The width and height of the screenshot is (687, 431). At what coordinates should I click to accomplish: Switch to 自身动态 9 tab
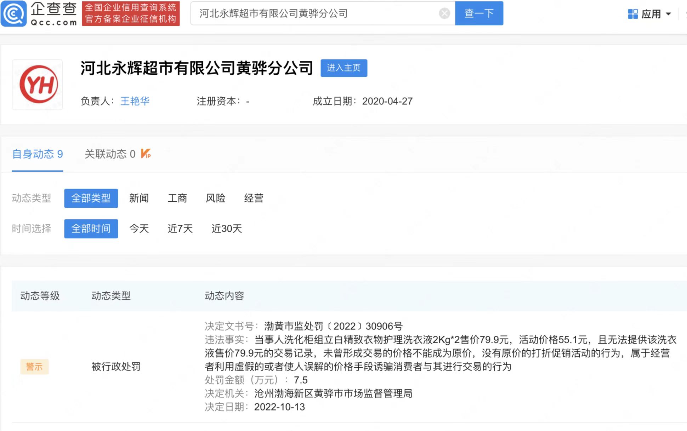(x=38, y=154)
